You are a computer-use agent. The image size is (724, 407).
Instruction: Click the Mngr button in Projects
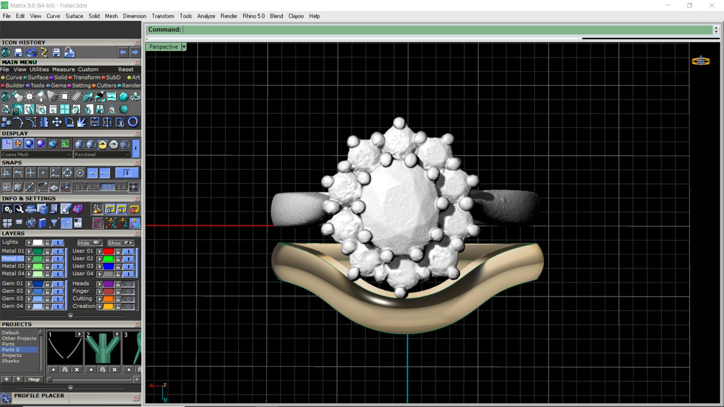click(x=34, y=379)
